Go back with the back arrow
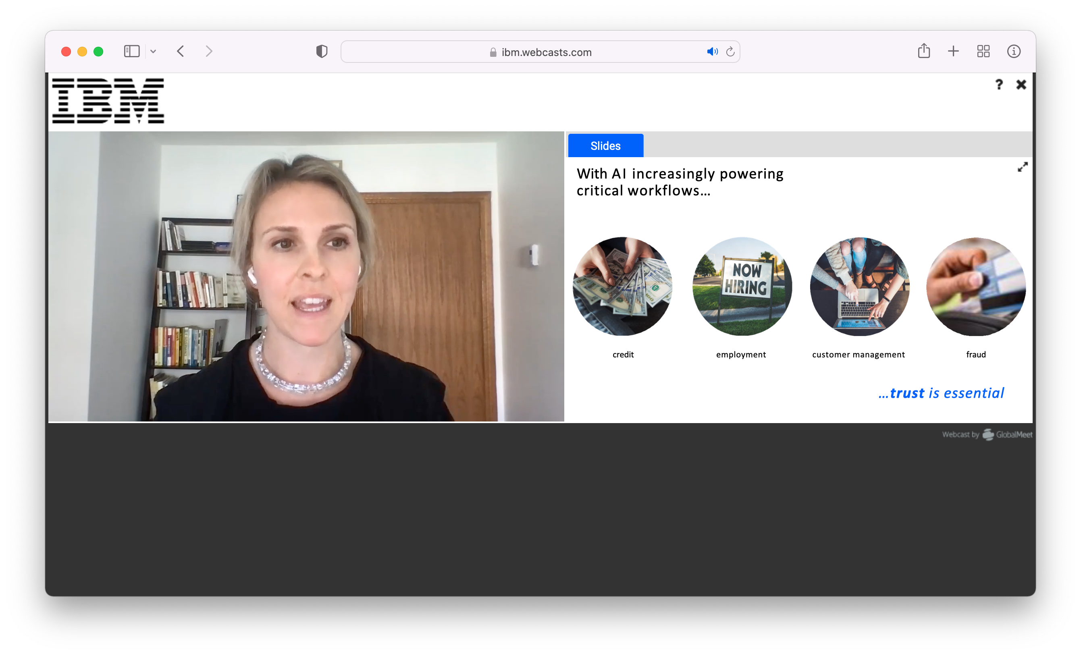Image resolution: width=1081 pixels, height=656 pixels. coord(181,51)
